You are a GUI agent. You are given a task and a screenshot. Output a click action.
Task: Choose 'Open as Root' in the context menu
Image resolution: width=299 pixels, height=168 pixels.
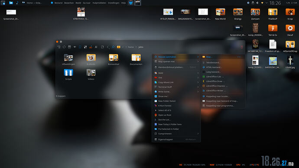(x=176, y=115)
